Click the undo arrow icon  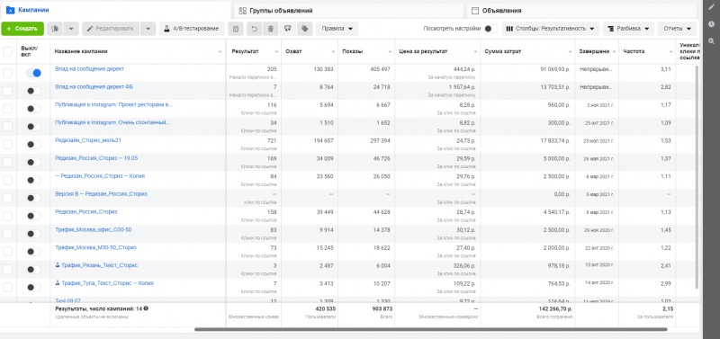(254, 29)
